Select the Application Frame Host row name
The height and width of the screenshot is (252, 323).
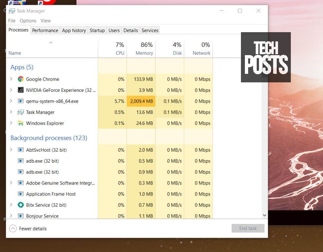[x=51, y=194]
